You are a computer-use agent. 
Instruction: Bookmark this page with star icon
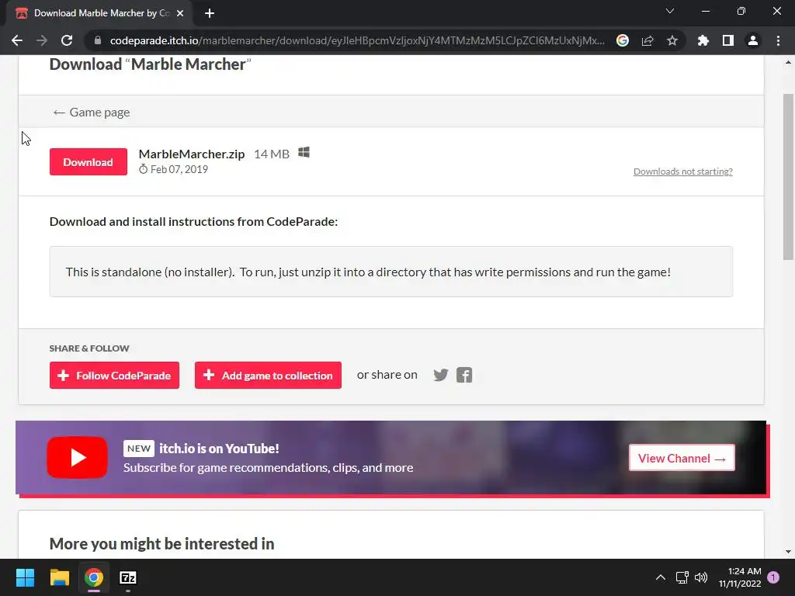coord(672,40)
